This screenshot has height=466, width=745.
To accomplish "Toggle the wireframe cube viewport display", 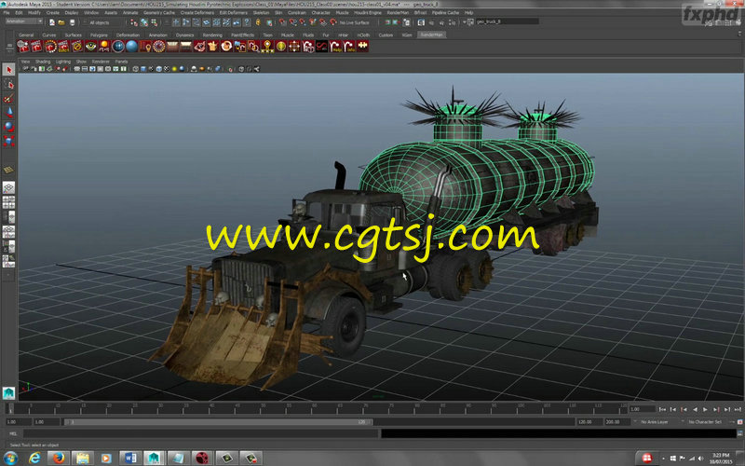I will tap(135, 69).
